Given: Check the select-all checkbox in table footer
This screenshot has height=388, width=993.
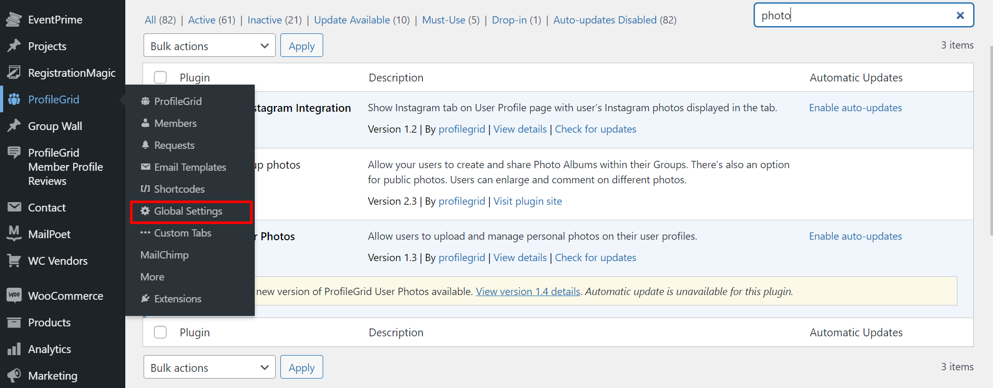Looking at the screenshot, I should click(x=160, y=332).
